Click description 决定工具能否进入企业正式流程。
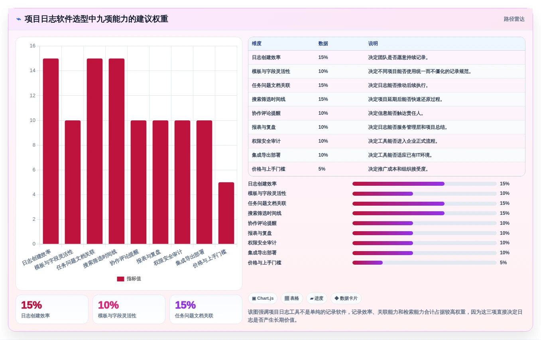 [404, 141]
